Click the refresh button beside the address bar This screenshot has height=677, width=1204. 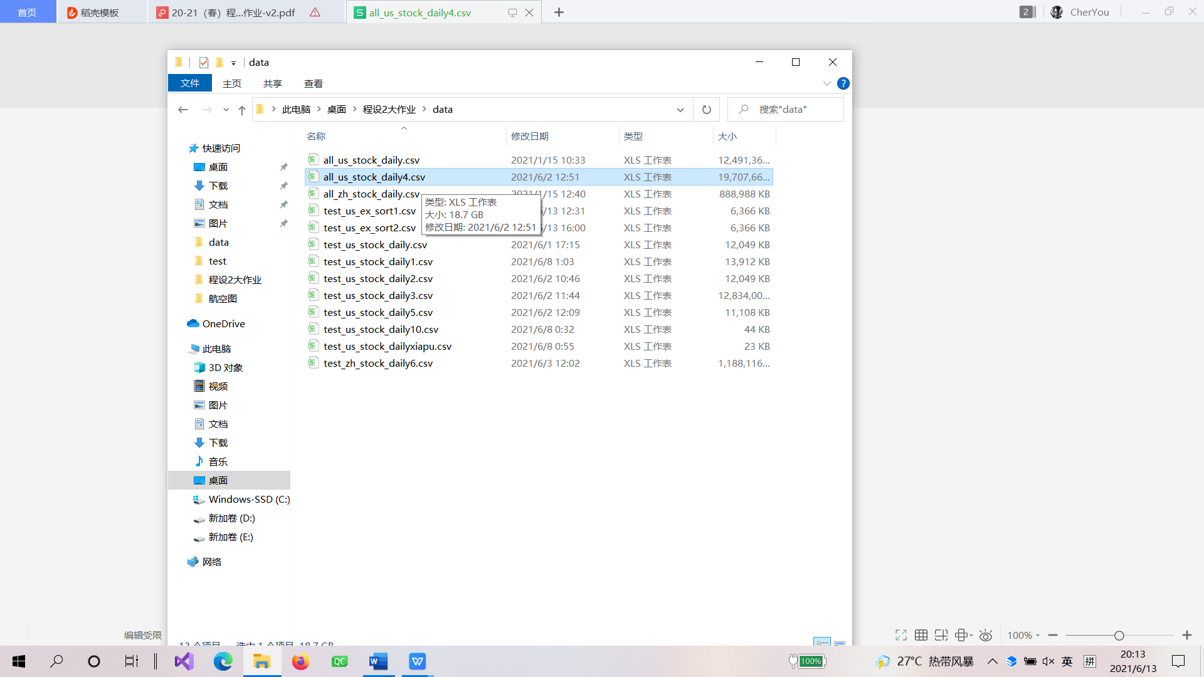[x=706, y=110]
